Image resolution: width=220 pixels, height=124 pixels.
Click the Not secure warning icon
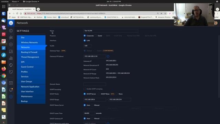[25, 13]
